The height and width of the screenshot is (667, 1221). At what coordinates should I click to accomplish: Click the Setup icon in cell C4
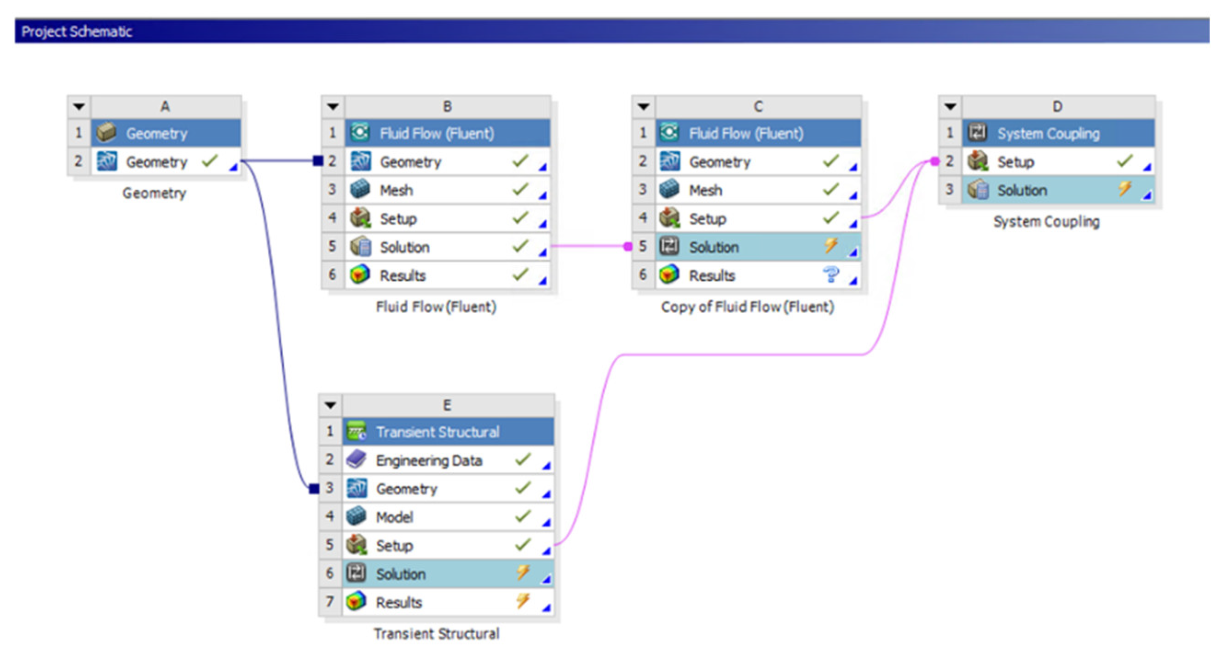click(x=669, y=218)
